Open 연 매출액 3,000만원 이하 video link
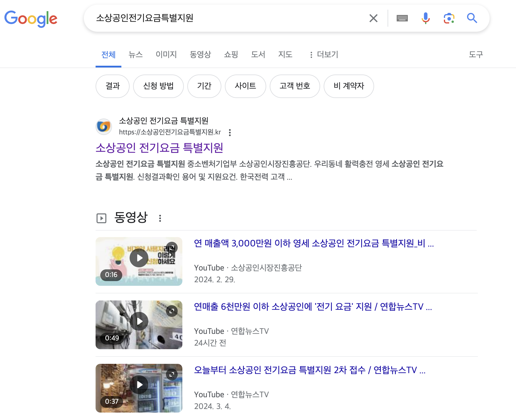This screenshot has width=516, height=419. [314, 243]
